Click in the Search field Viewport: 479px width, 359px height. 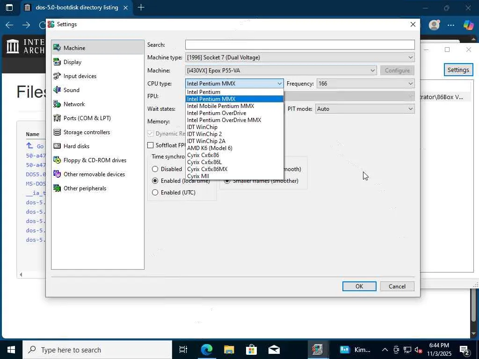[x=300, y=44]
